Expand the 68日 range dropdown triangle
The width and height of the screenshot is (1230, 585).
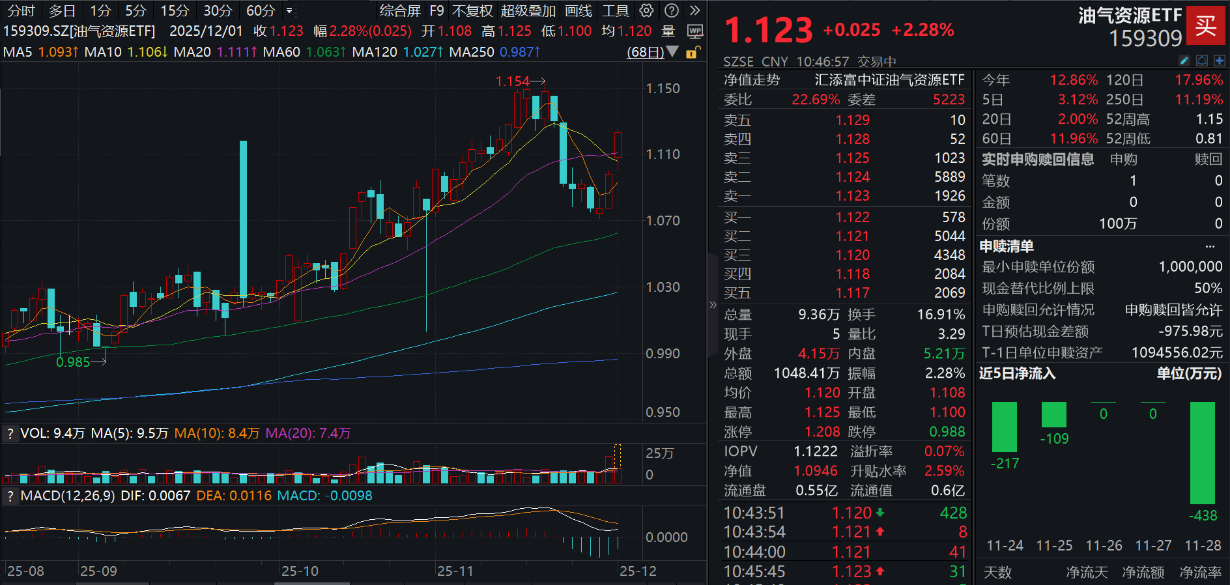(x=673, y=51)
